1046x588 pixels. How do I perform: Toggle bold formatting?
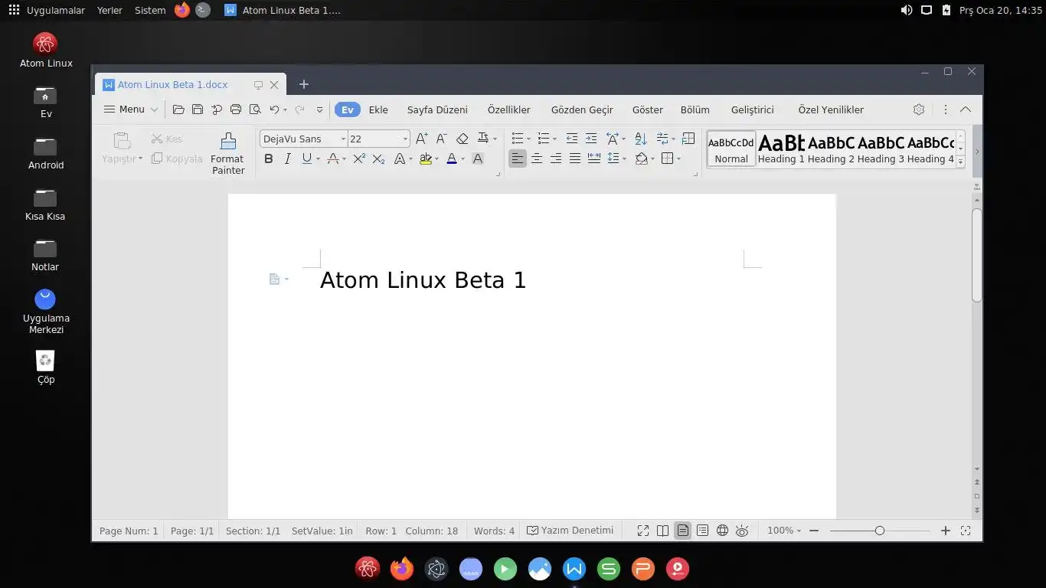tap(269, 158)
